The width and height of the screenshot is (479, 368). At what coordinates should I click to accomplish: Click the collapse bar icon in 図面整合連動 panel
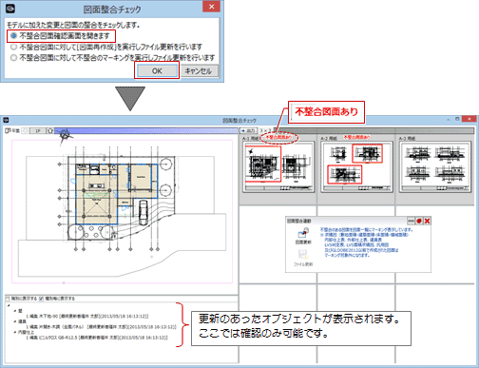coord(411,221)
